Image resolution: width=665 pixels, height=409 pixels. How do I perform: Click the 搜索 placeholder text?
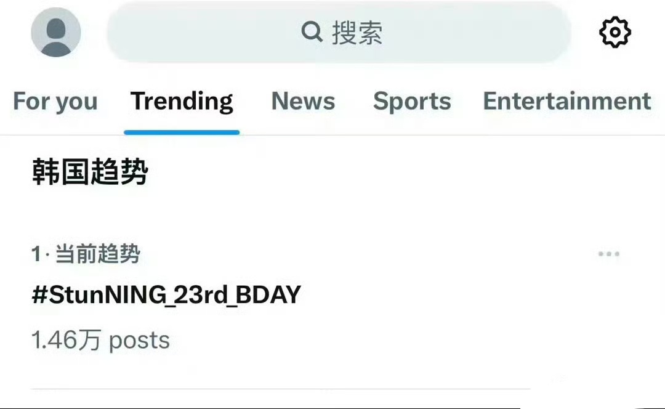357,32
